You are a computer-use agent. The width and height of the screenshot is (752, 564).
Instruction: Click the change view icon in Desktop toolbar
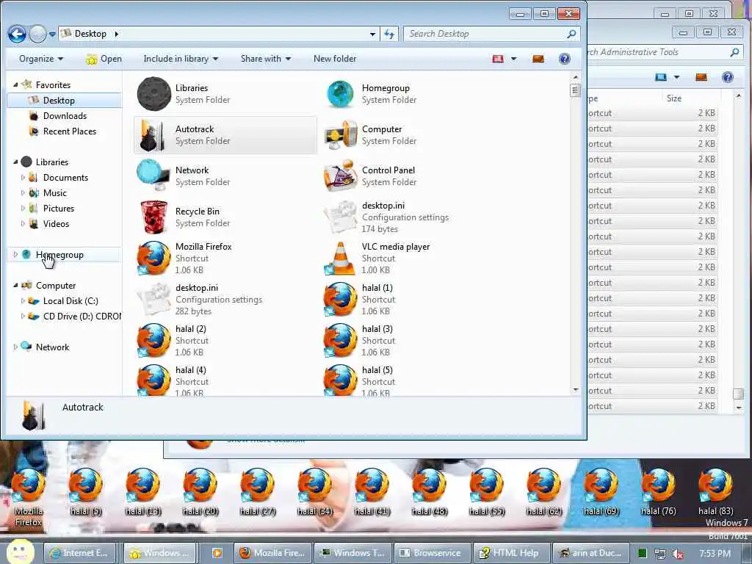(498, 59)
